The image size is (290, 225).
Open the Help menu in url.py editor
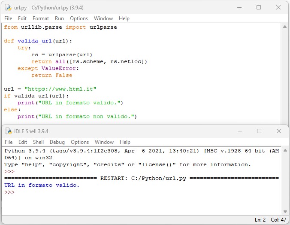point(124,18)
